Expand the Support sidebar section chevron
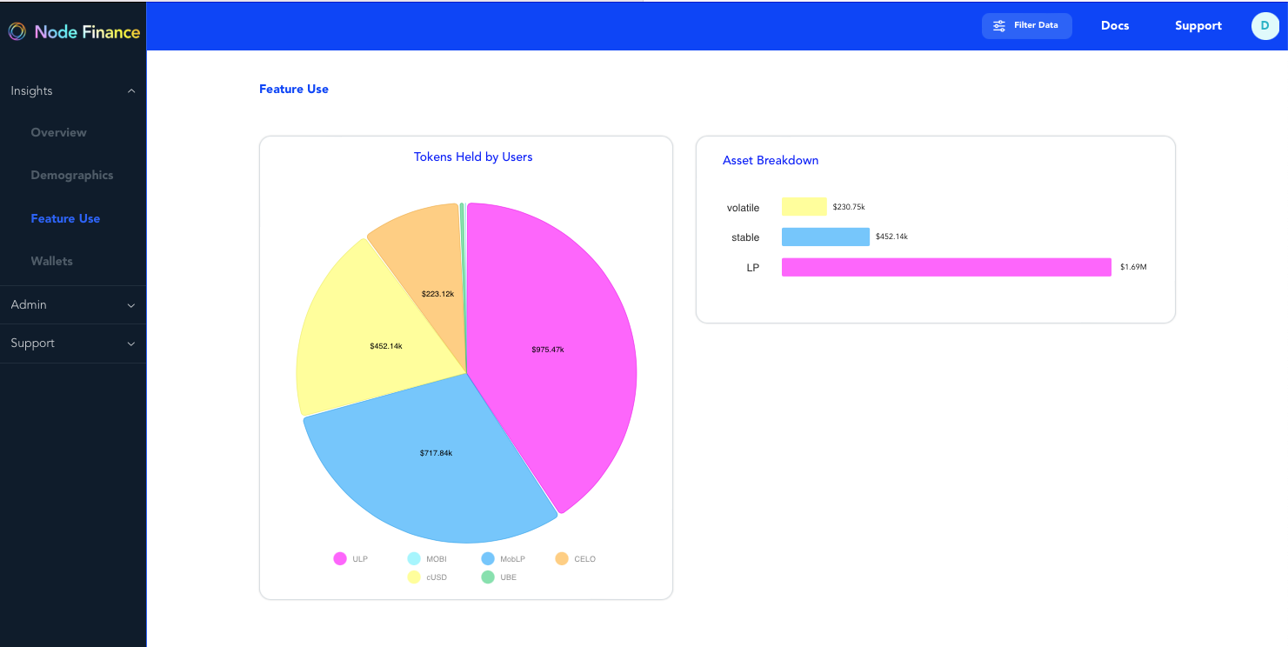 tap(131, 344)
